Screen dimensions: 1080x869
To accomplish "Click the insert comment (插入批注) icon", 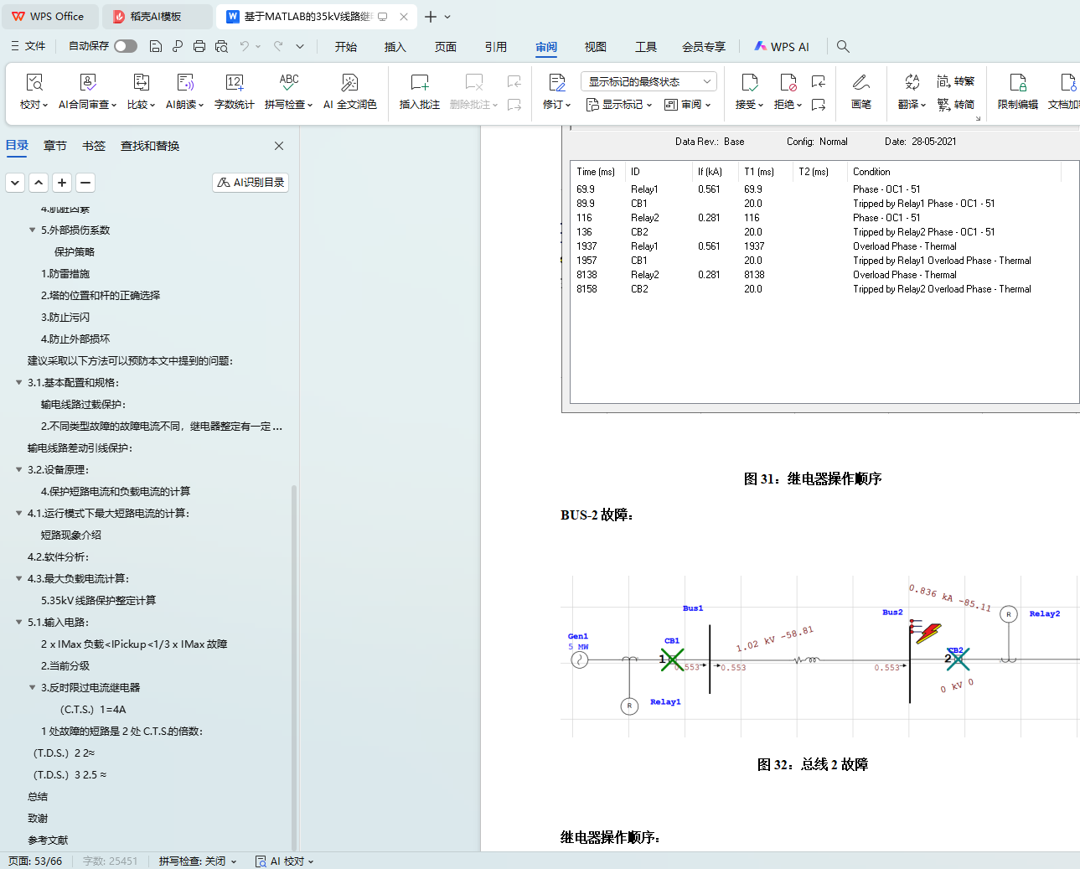I will pos(419,83).
